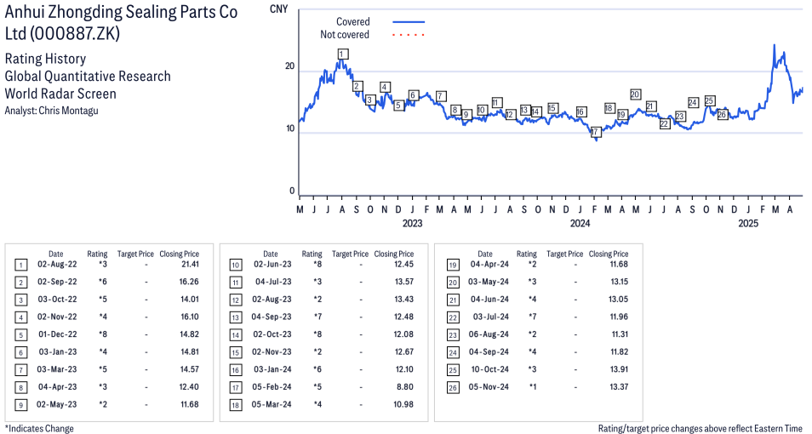Select the 21.41 closing price value
This screenshot has width=812, height=434.
click(190, 264)
